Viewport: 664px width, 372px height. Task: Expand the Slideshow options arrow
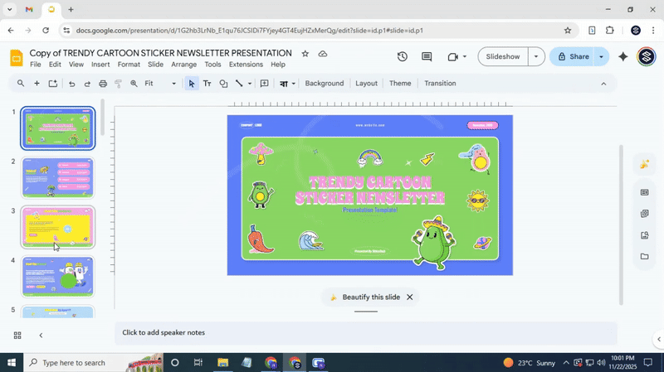click(537, 56)
